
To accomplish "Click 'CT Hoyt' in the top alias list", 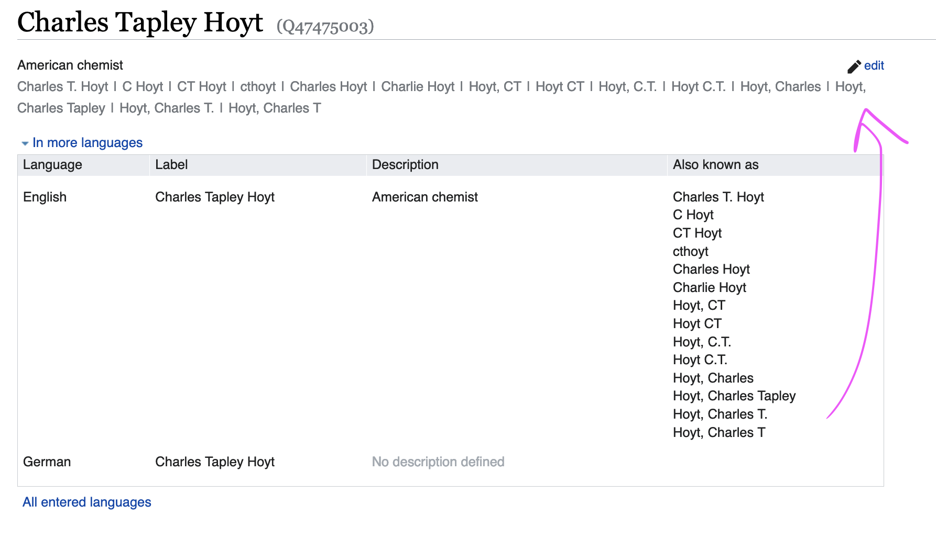I will coord(202,86).
